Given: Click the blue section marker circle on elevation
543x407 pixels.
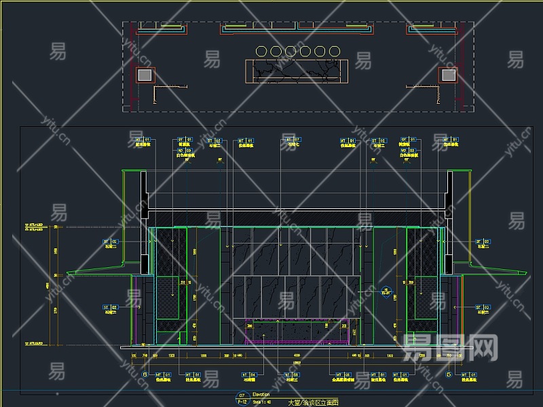Looking at the screenshot, I should pyautogui.click(x=386, y=292).
